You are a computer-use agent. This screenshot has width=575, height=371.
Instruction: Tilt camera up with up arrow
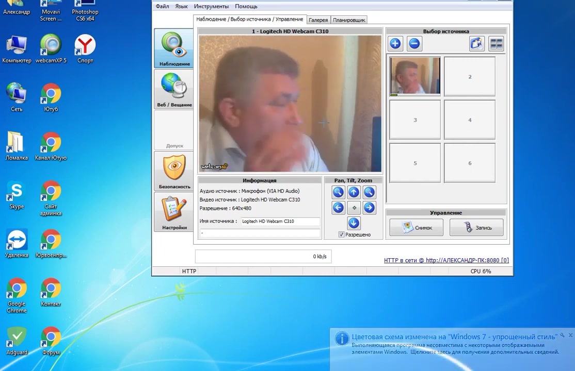(354, 192)
